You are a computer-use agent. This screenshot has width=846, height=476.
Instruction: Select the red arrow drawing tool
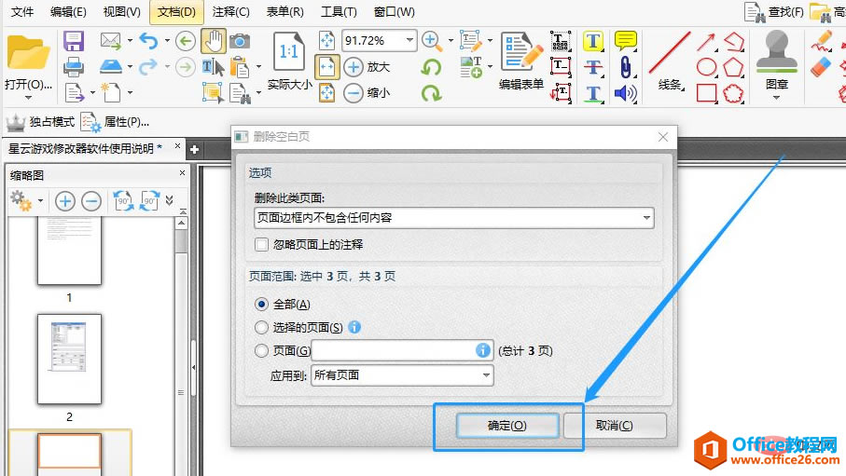point(706,42)
